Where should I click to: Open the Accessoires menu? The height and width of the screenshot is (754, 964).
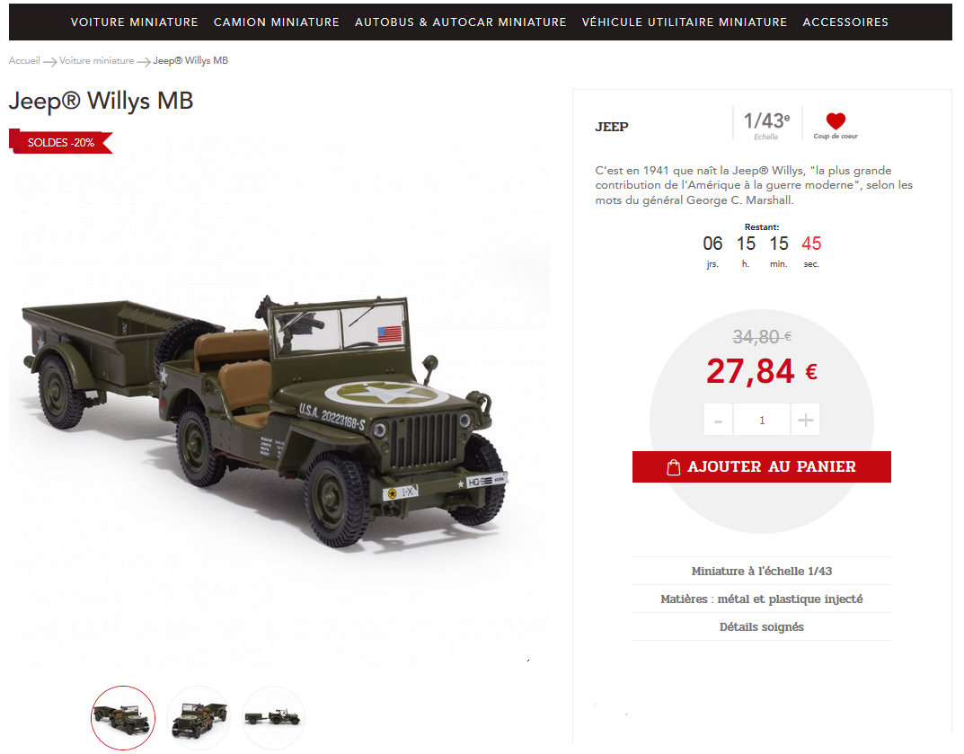click(x=845, y=22)
